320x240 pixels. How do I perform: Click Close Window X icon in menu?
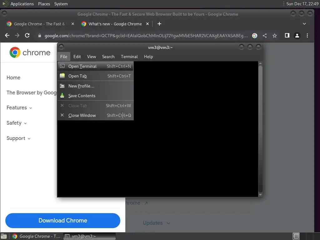click(x=62, y=115)
